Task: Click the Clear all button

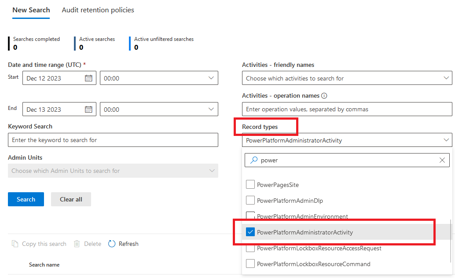Action: (x=71, y=199)
